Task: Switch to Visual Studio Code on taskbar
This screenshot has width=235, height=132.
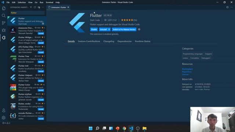Action: coord(131,128)
